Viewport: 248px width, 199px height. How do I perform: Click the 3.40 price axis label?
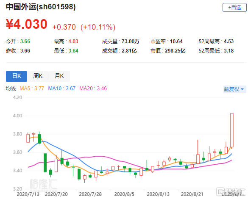(x=17, y=171)
